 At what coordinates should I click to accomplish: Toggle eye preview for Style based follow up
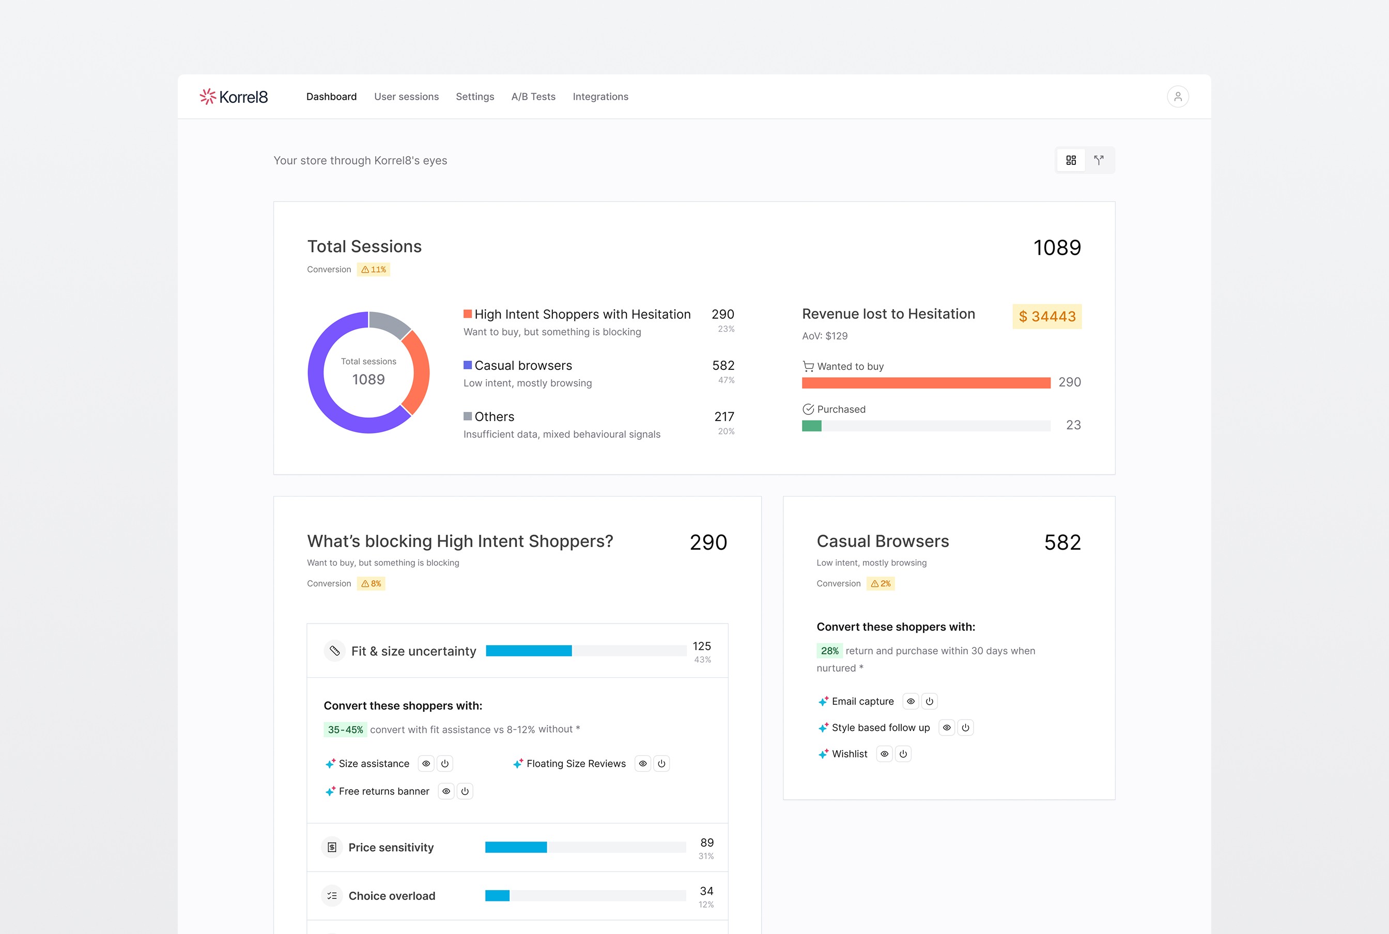point(947,728)
